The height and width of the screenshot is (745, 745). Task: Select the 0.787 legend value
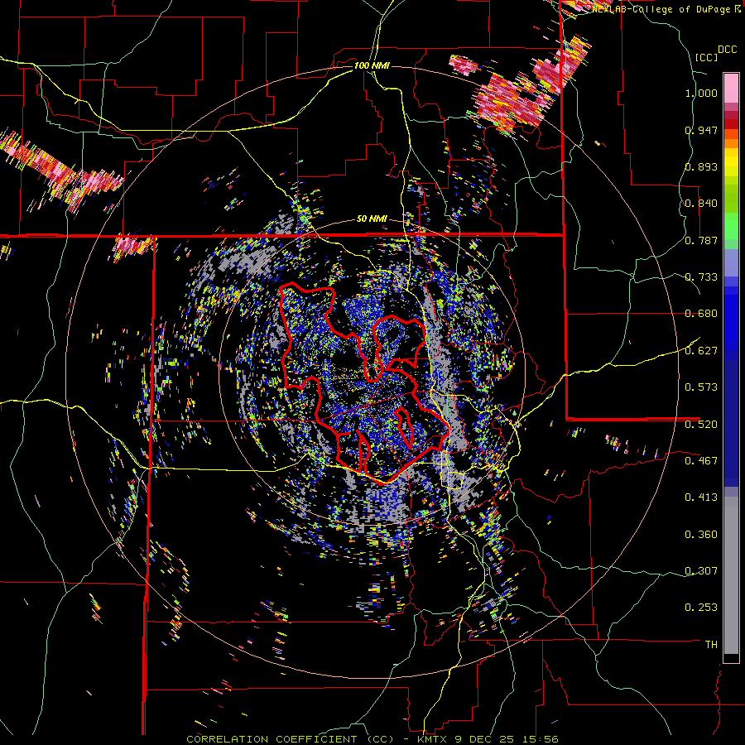701,240
